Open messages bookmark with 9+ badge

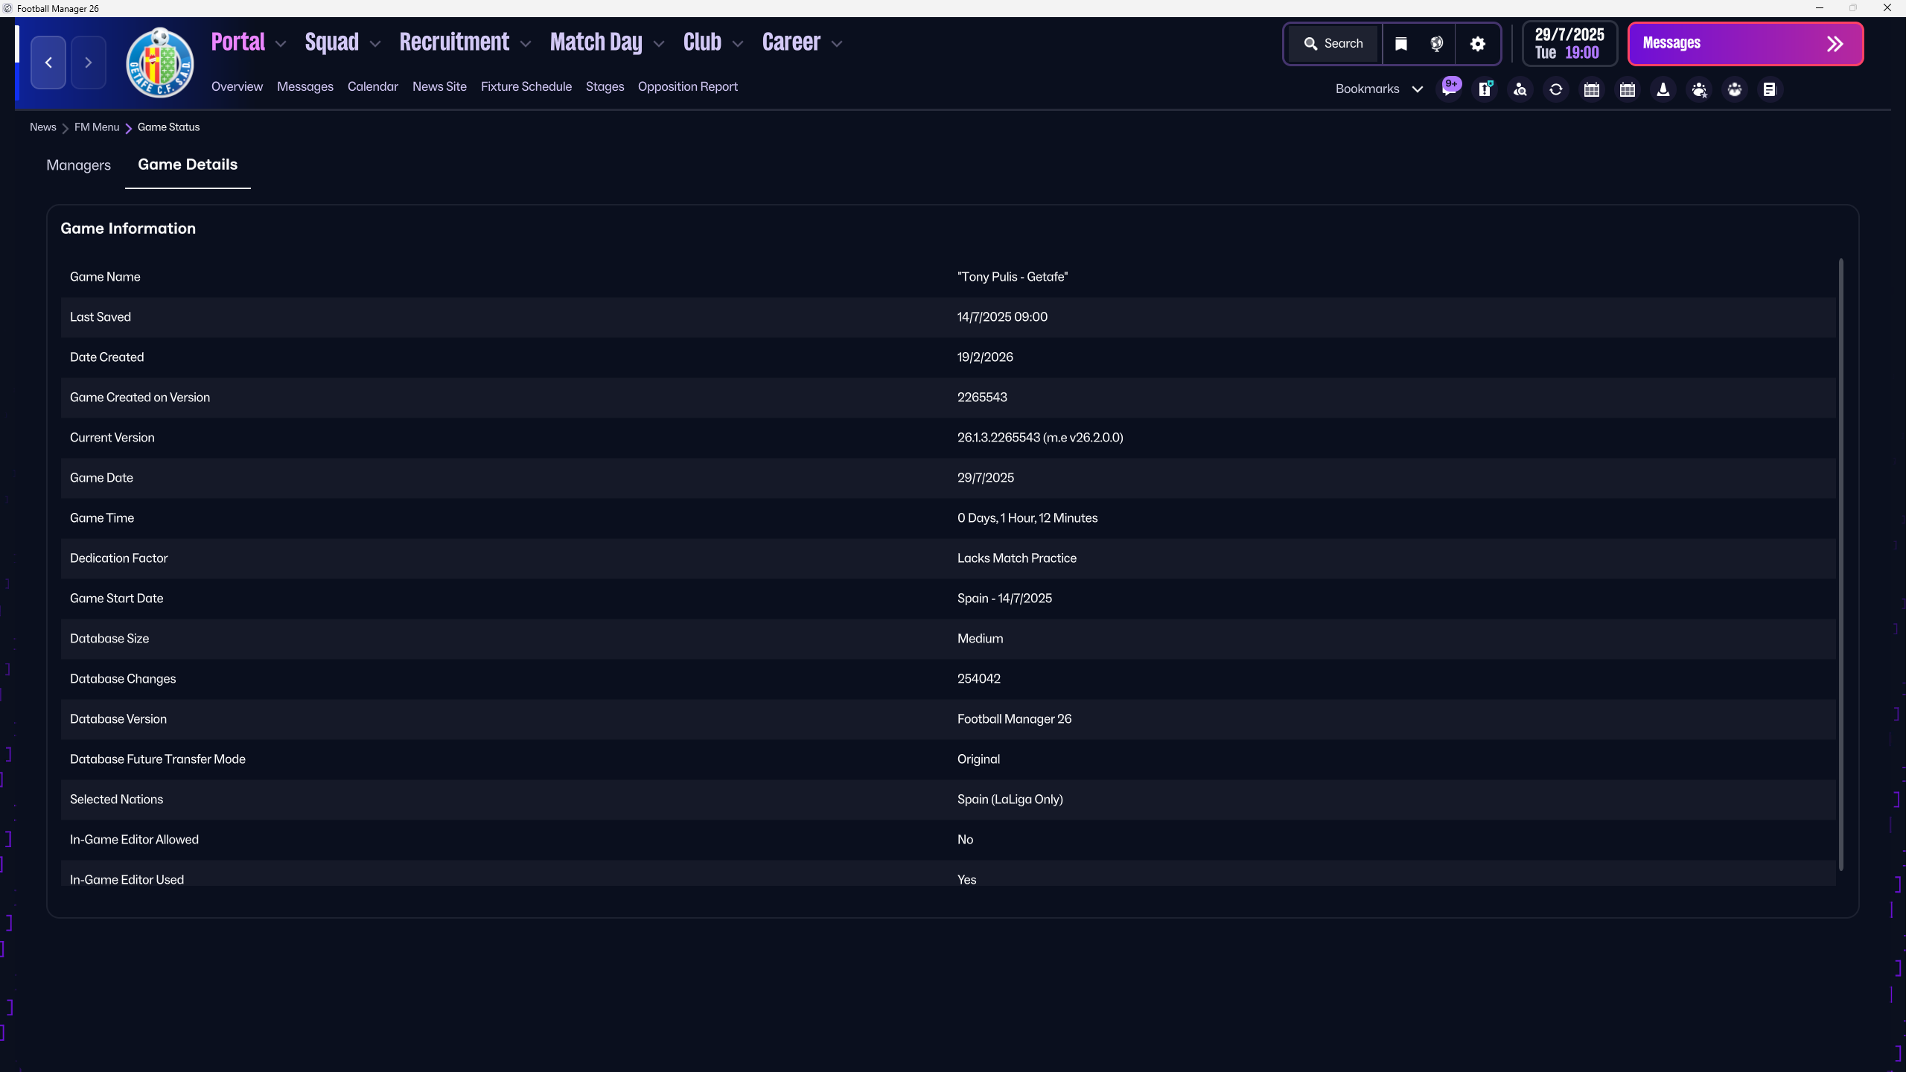(1449, 89)
